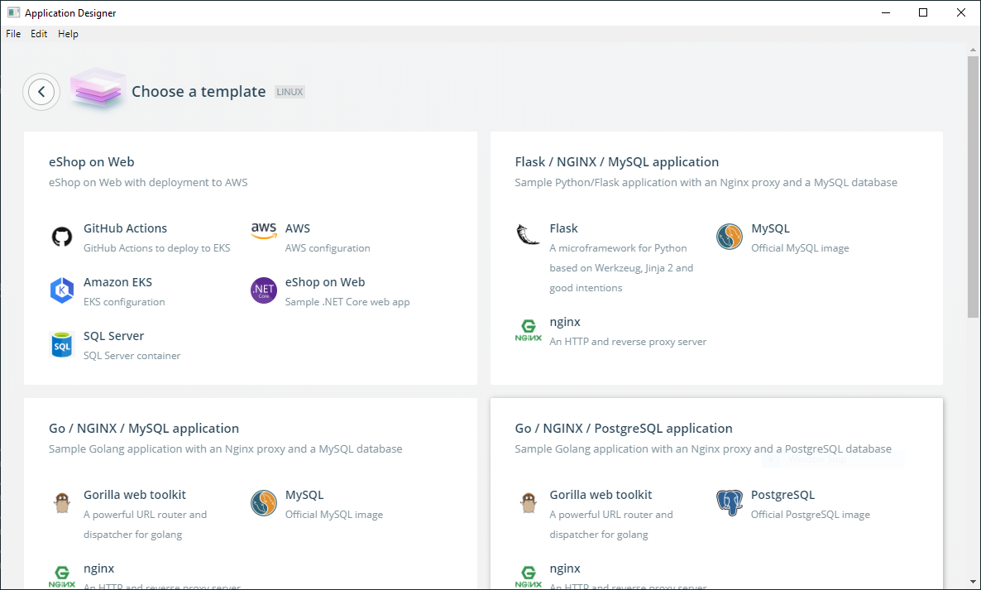981x590 pixels.
Task: Click the GitHub Actions octocat icon
Action: tap(62, 237)
